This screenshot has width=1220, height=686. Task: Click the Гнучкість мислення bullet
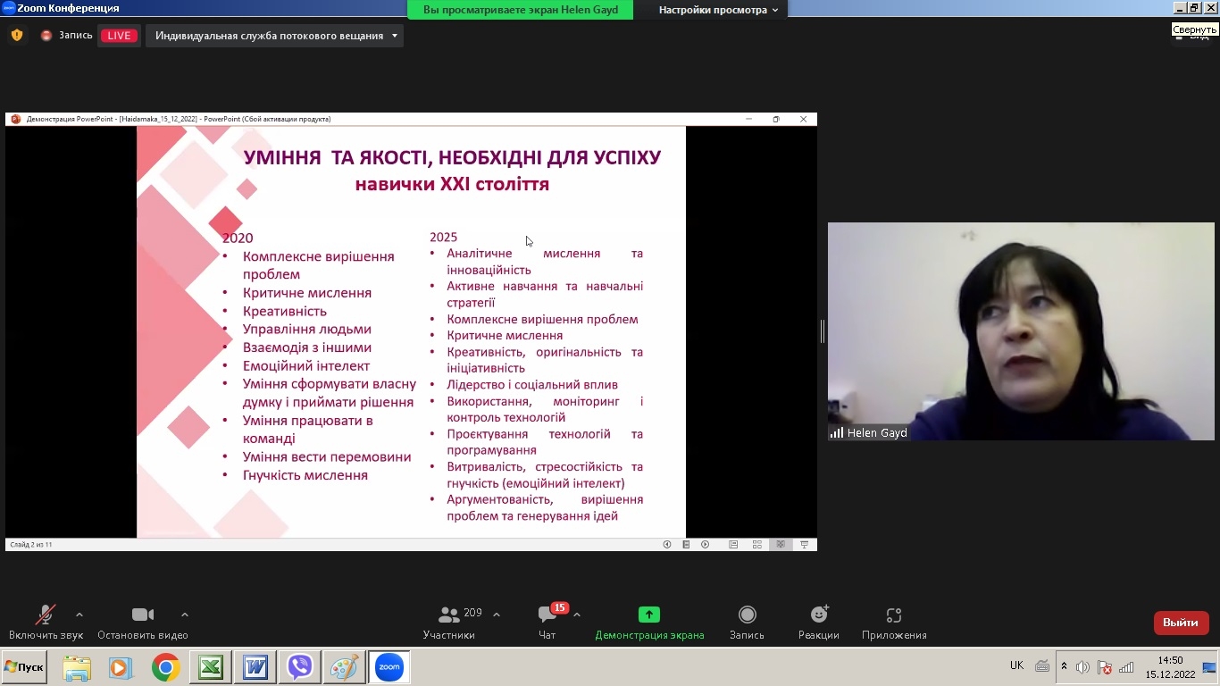[305, 475]
